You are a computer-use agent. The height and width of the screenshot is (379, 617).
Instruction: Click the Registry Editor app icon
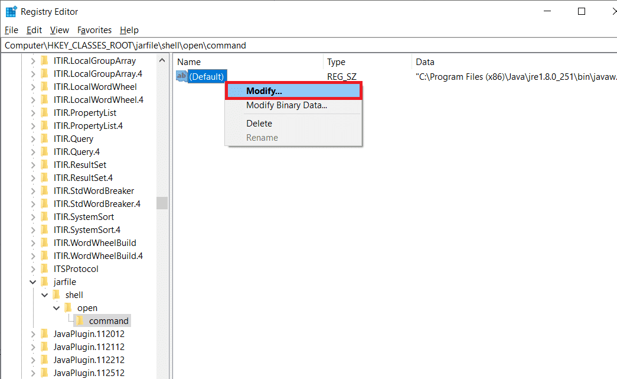11,12
